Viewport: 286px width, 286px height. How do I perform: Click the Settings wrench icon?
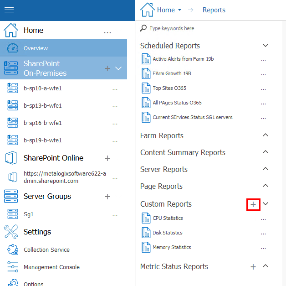(x=11, y=232)
